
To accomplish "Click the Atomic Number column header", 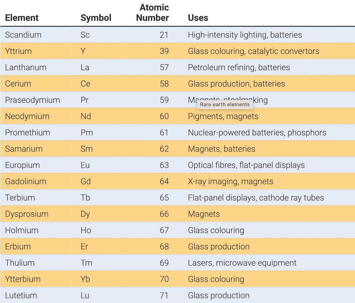I will (152, 13).
